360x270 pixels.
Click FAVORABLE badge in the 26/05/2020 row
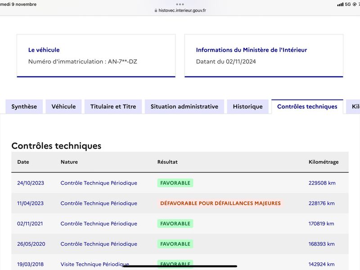point(175,244)
